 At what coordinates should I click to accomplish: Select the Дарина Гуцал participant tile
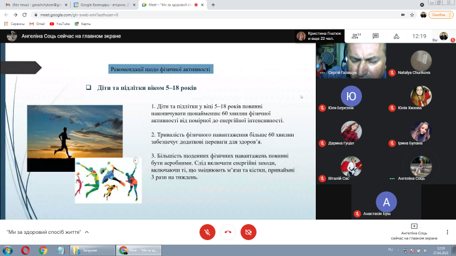351,131
